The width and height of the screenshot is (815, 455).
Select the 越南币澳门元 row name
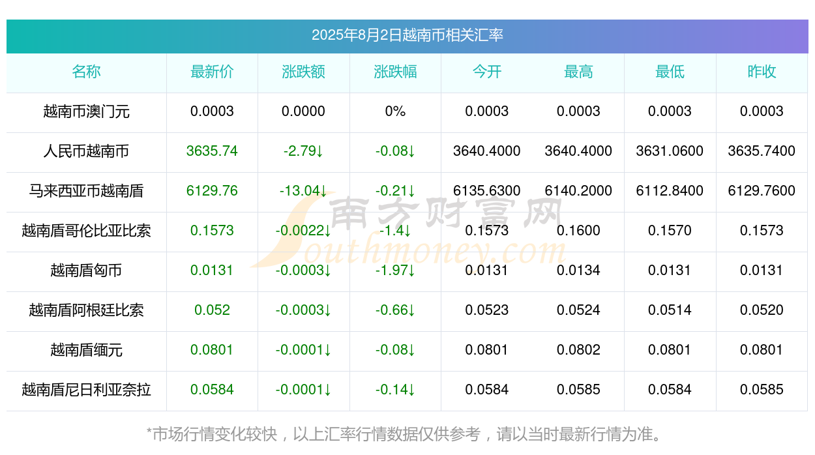(86, 111)
